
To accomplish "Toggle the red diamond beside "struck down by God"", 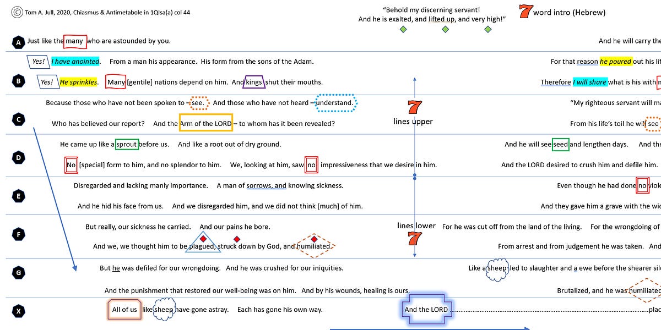I will point(237,239).
